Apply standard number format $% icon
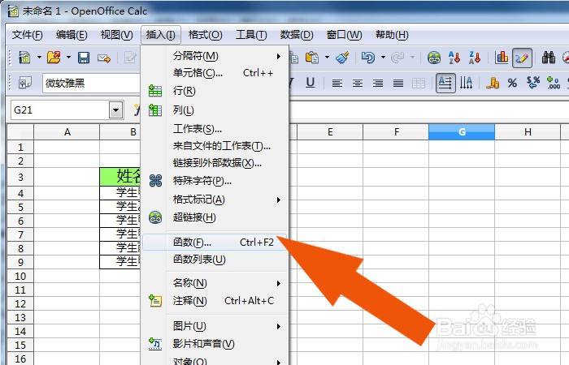Image resolution: width=569 pixels, height=365 pixels. [x=532, y=83]
